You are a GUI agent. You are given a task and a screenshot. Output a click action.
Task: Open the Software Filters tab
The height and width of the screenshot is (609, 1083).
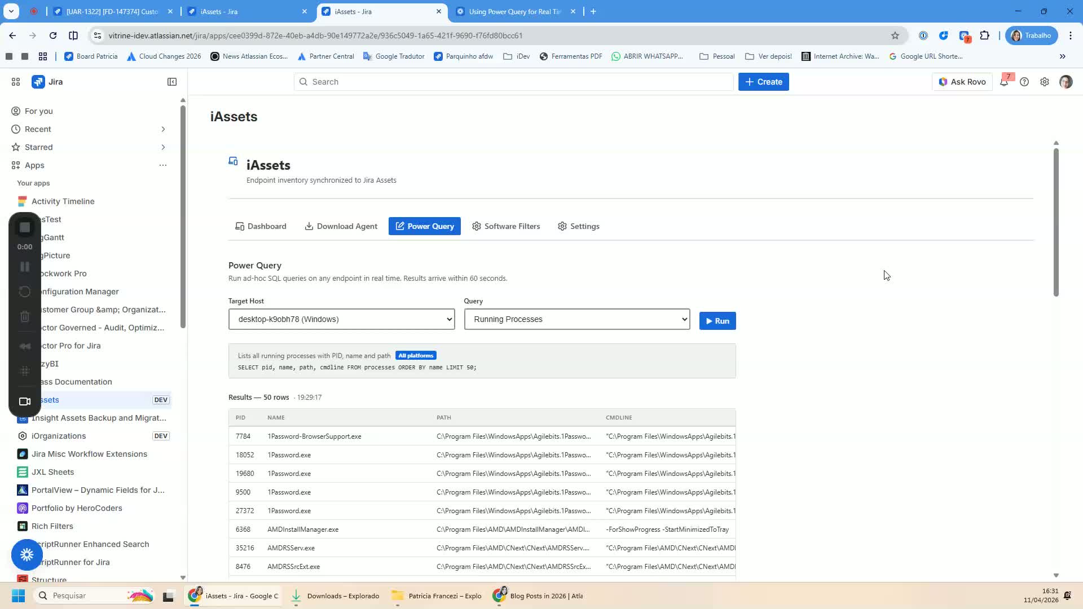tap(506, 226)
